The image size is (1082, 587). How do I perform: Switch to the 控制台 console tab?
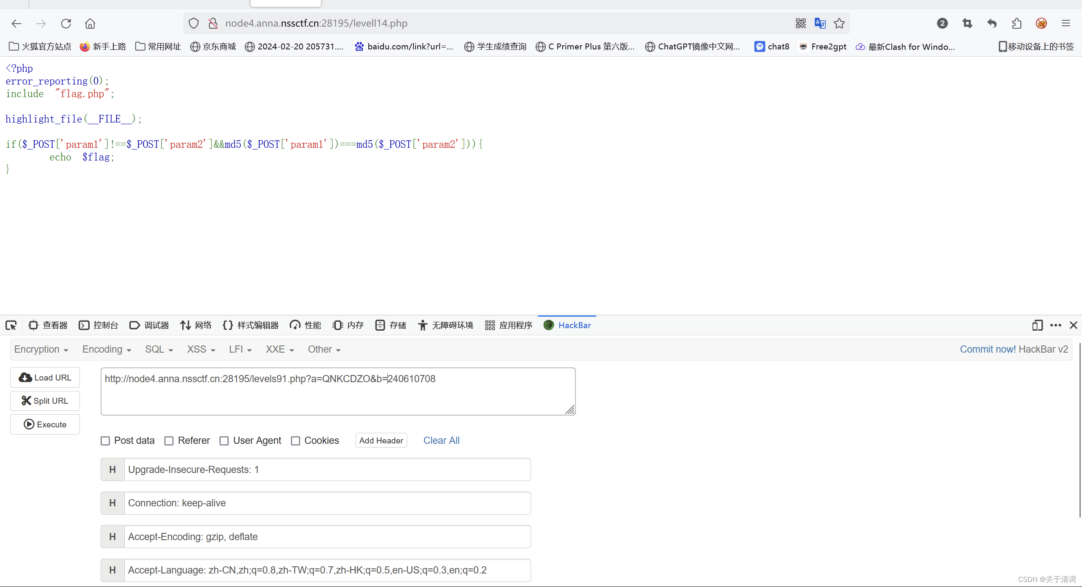(99, 325)
